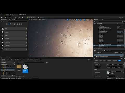Switch to the M_DecalPuddle editor tab
This screenshot has height=93, width=125.
coord(22,15)
